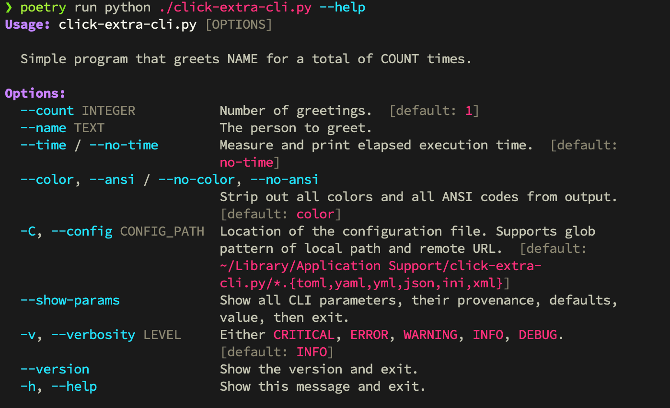Viewport: 670px width, 408px height.
Task: Click "Measure and print elapsed execution time."
Action: [x=377, y=145]
